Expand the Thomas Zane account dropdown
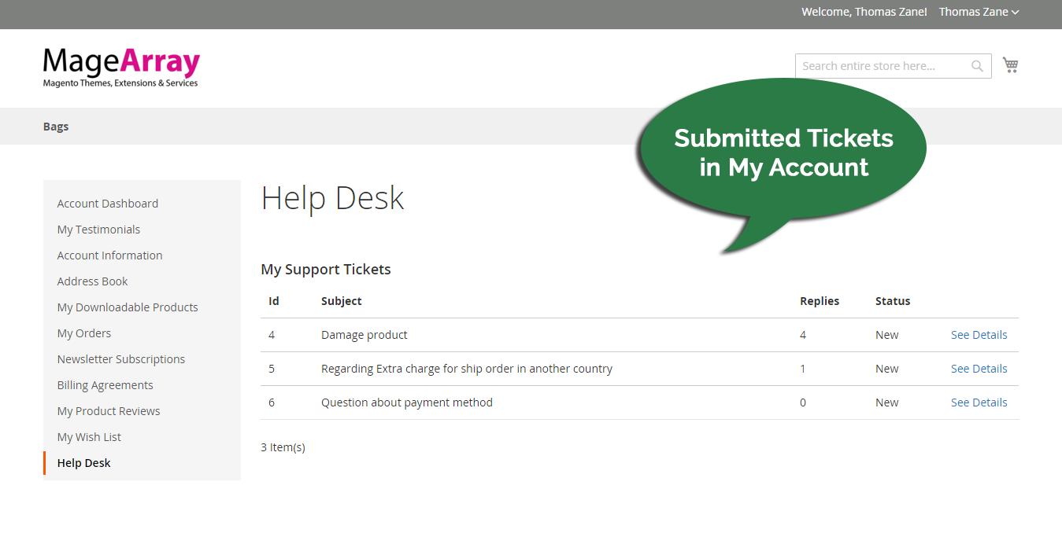1062x533 pixels. coord(979,12)
